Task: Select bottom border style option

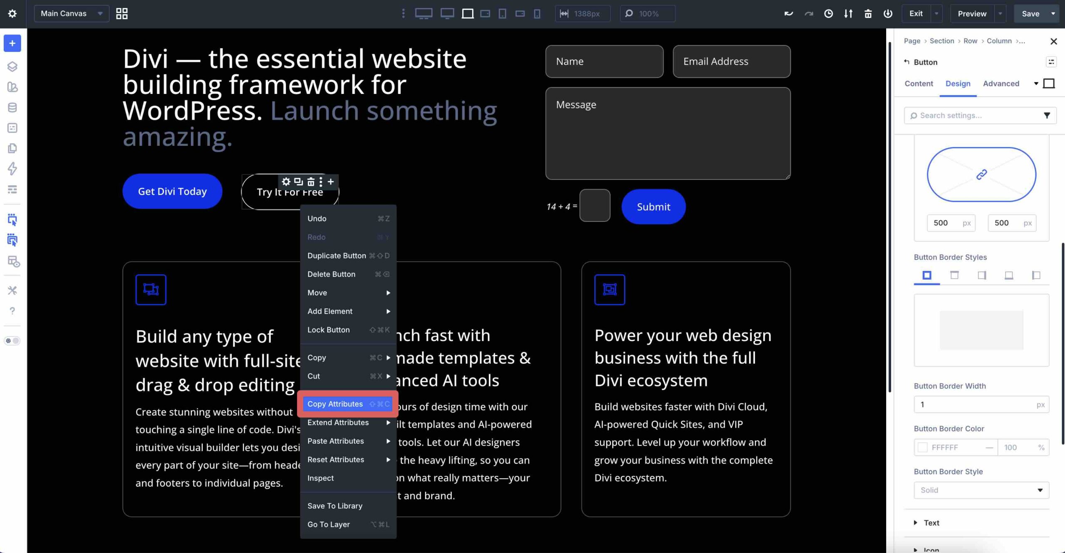Action: click(x=1009, y=275)
